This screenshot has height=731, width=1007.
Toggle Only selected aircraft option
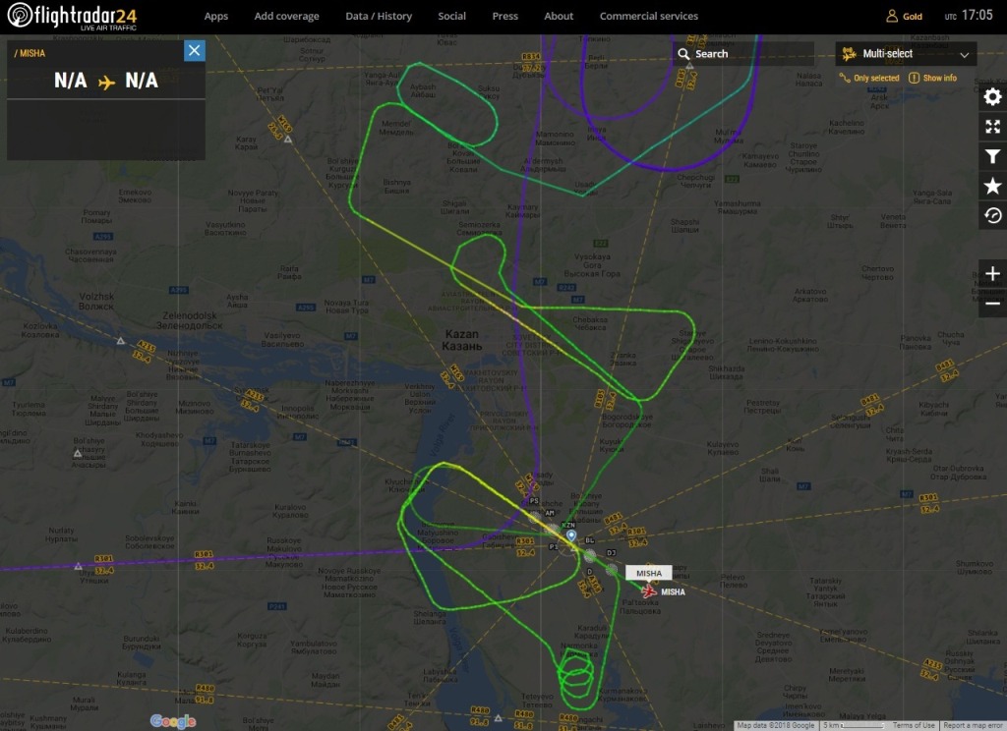coord(869,78)
